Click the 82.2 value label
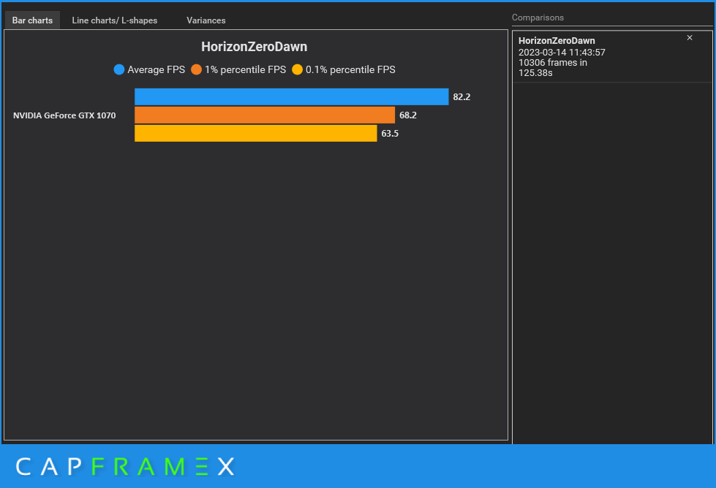The width and height of the screenshot is (716, 488). pyautogui.click(x=461, y=96)
